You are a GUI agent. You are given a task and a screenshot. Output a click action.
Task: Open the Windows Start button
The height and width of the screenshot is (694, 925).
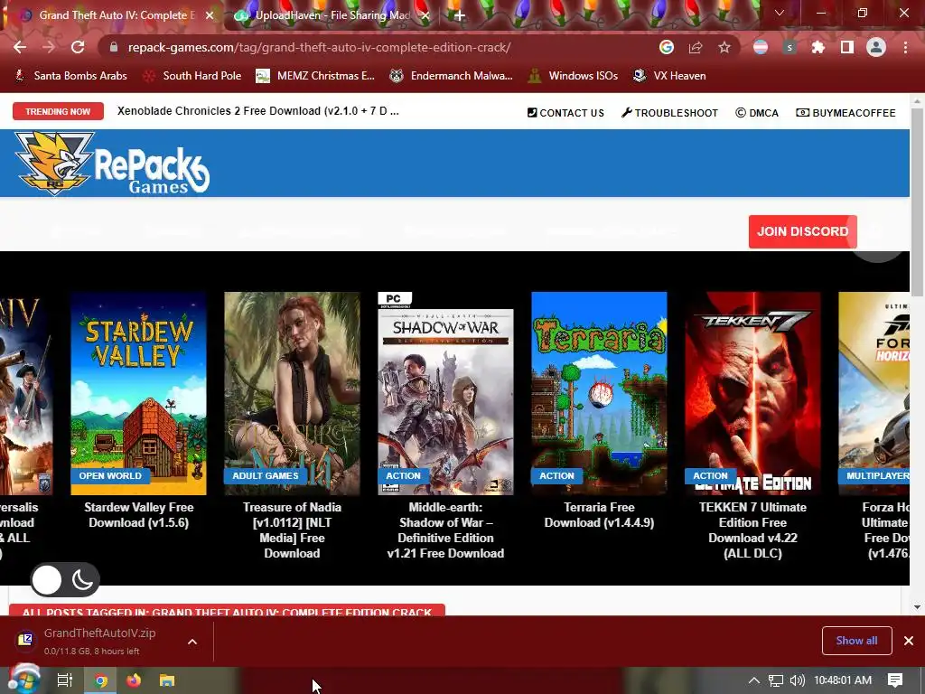tap(23, 680)
